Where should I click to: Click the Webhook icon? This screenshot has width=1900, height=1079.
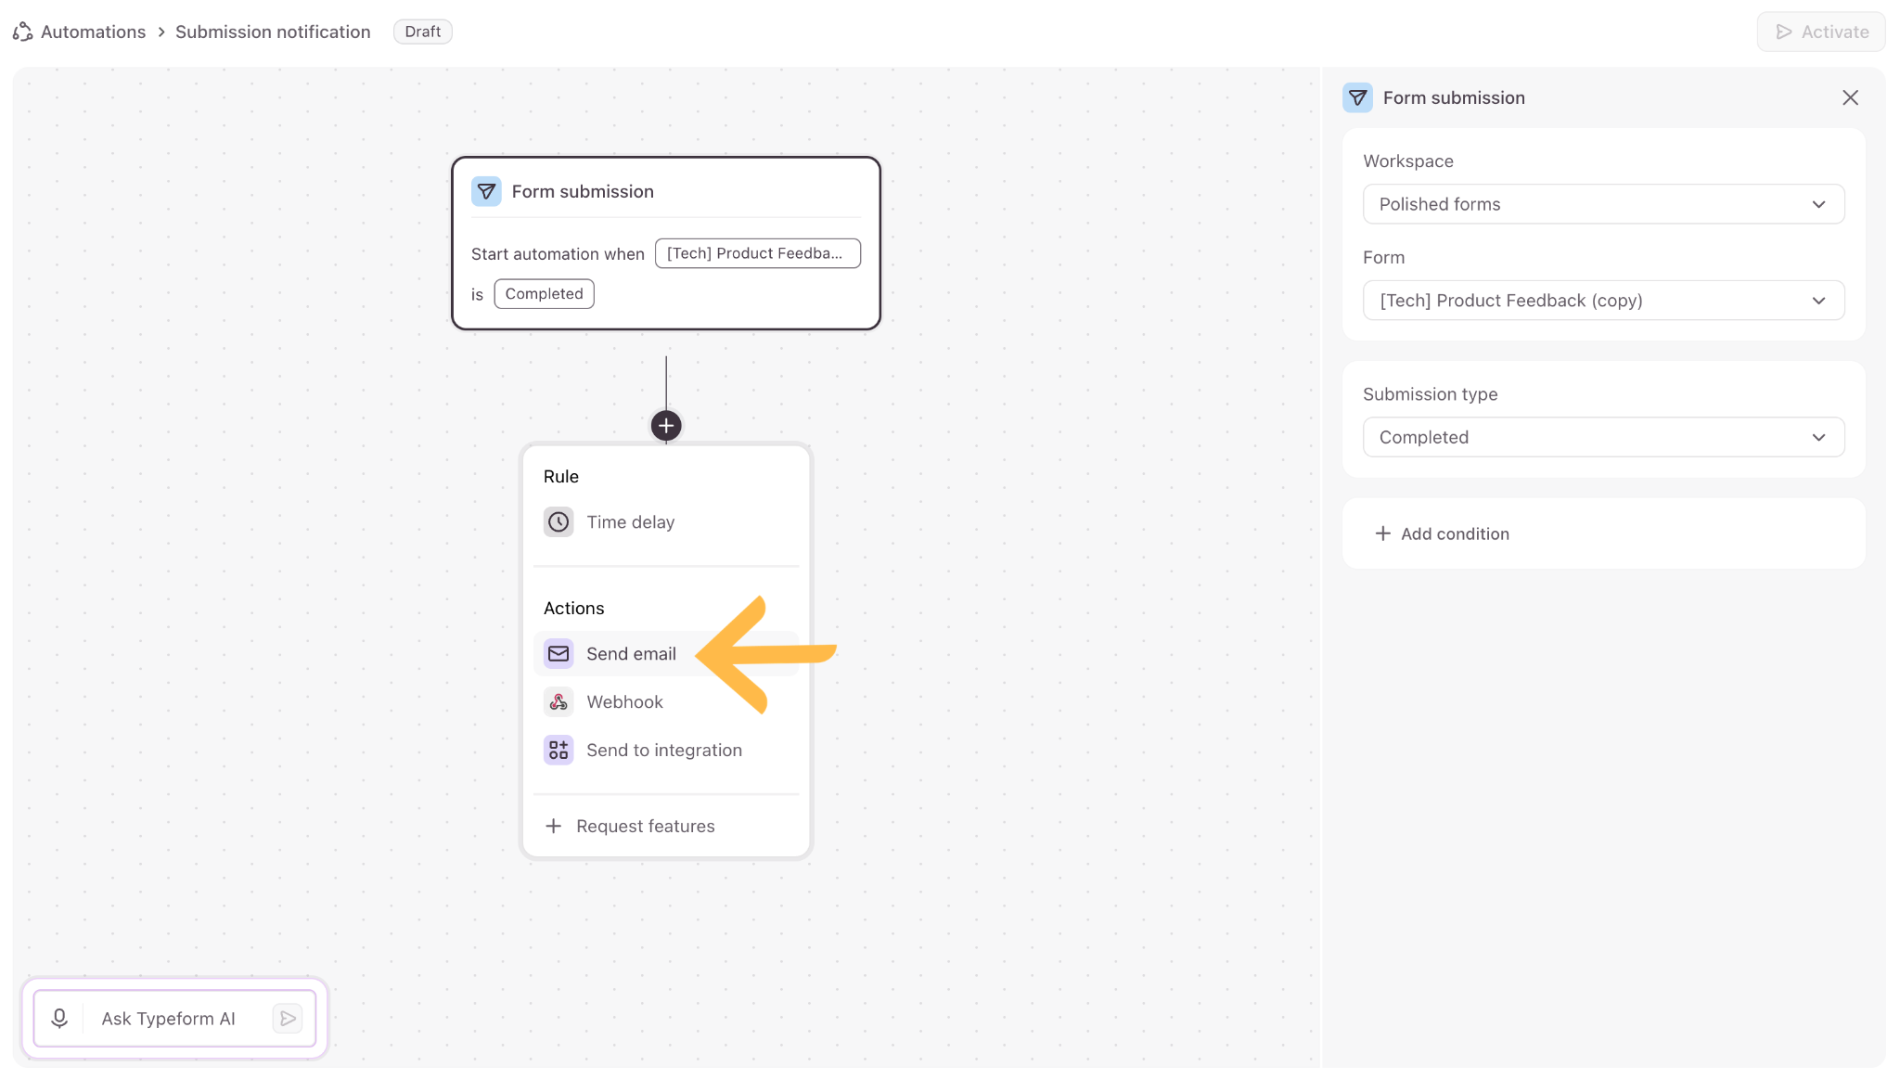(558, 702)
